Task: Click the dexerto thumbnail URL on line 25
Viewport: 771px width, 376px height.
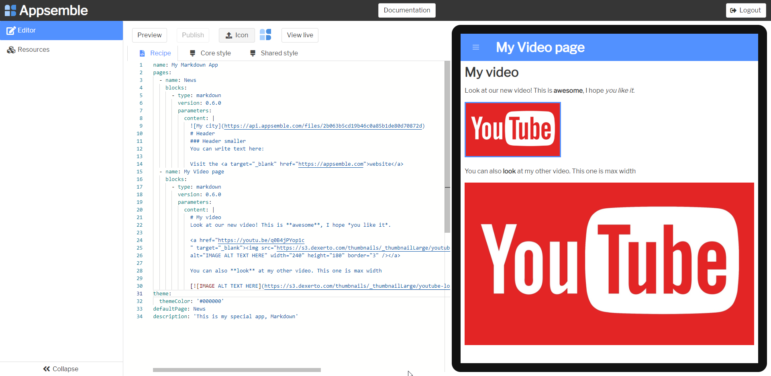Action: [x=363, y=248]
